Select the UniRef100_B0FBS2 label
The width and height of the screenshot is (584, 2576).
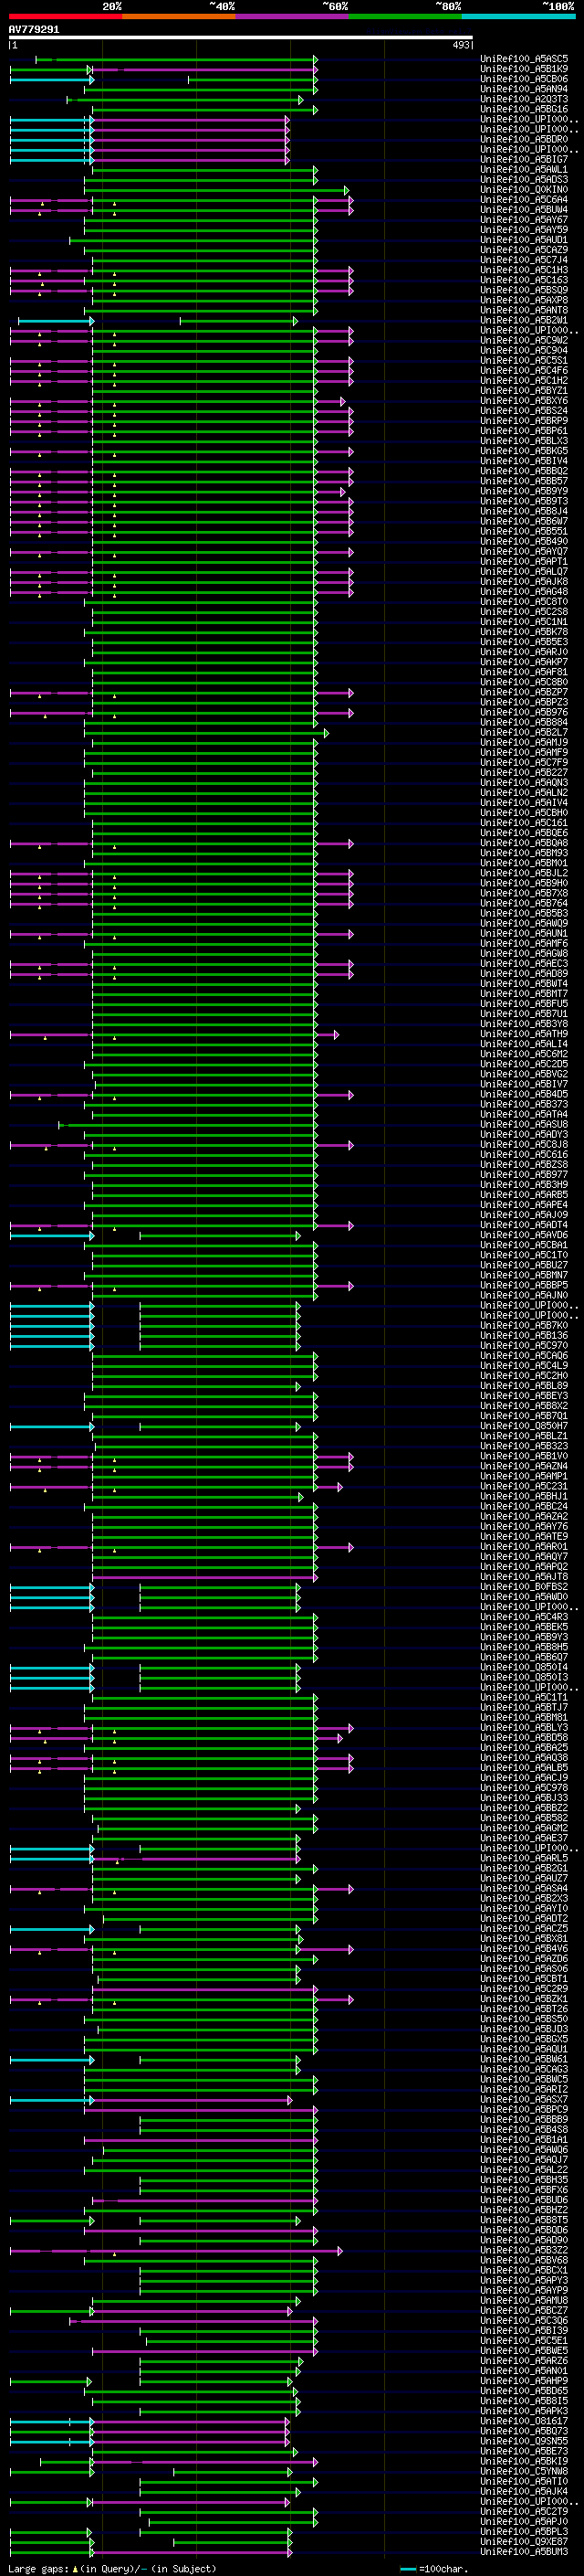[524, 1587]
